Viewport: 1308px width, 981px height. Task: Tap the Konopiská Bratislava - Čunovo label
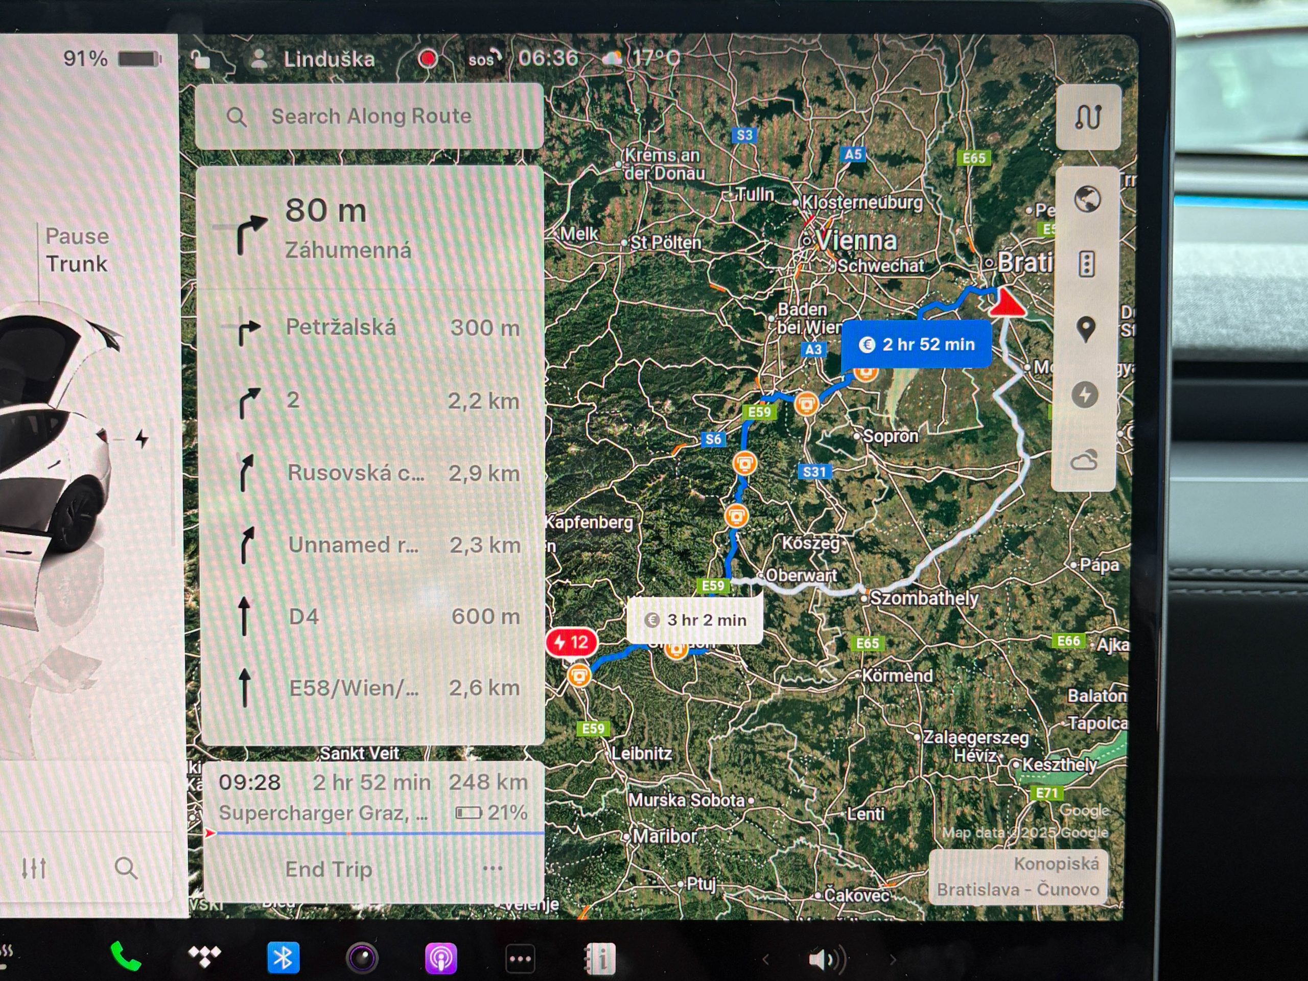tap(1018, 877)
